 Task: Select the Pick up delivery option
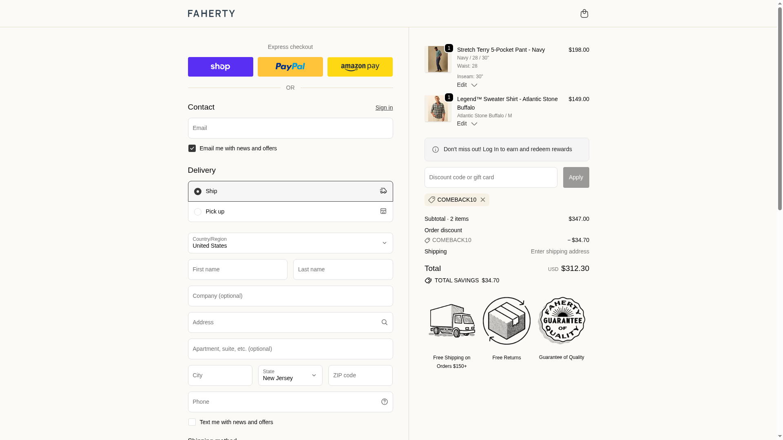tap(198, 212)
